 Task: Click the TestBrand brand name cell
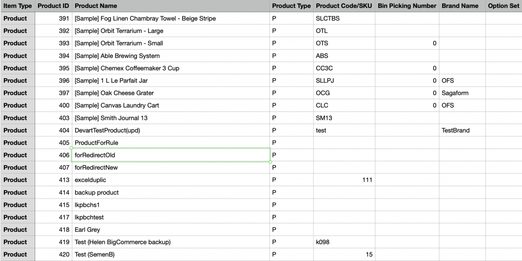click(x=462, y=130)
